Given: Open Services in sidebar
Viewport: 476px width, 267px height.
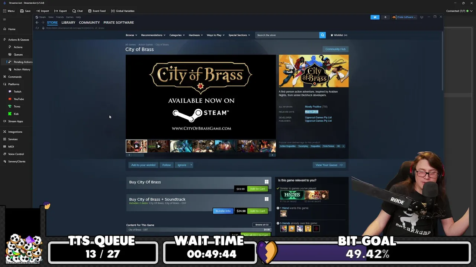Looking at the screenshot, I should point(13,139).
